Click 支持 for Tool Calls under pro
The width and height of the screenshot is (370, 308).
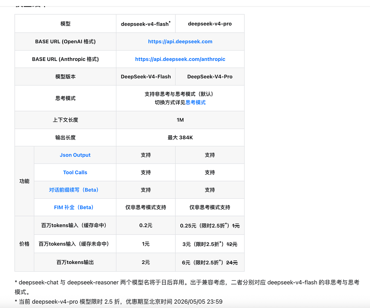coord(210,172)
